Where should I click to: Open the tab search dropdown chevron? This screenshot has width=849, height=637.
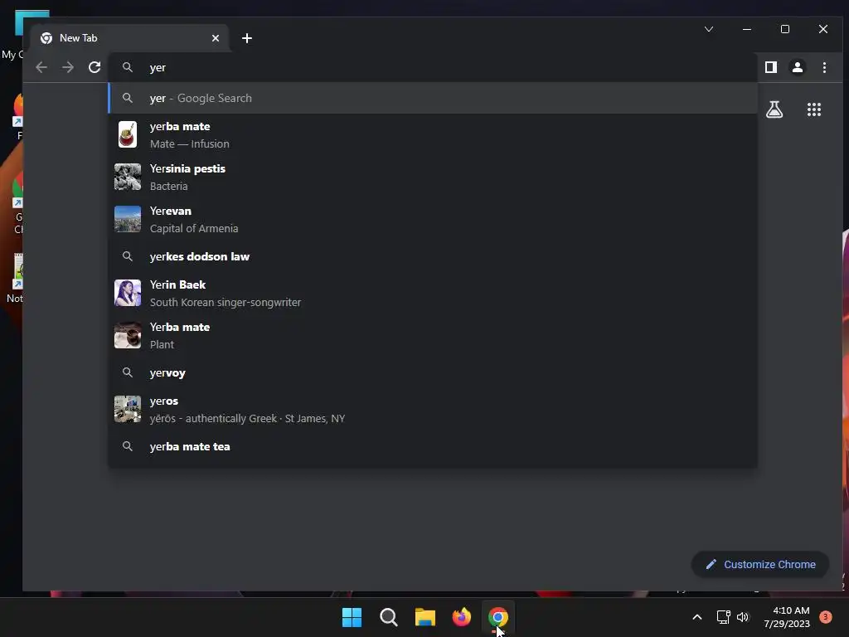pos(709,29)
